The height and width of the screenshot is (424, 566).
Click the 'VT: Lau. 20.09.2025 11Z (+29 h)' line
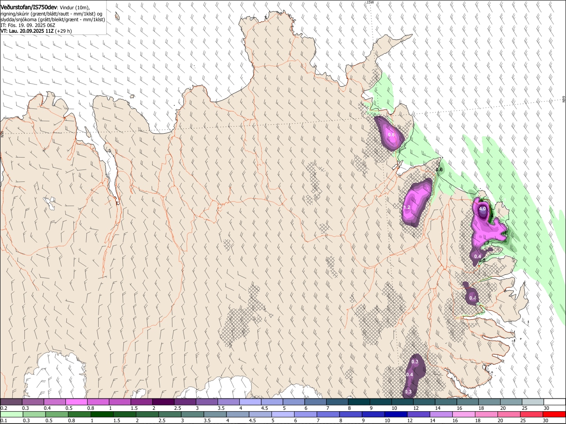[x=36, y=31]
